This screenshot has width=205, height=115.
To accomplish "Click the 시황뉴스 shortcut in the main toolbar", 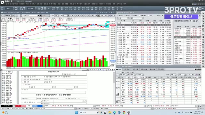I will 66,9.
